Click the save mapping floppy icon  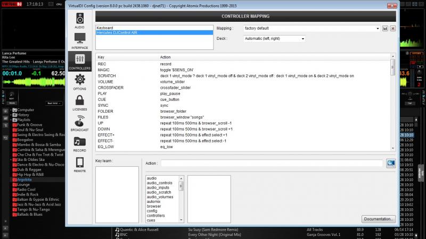coord(385,28)
